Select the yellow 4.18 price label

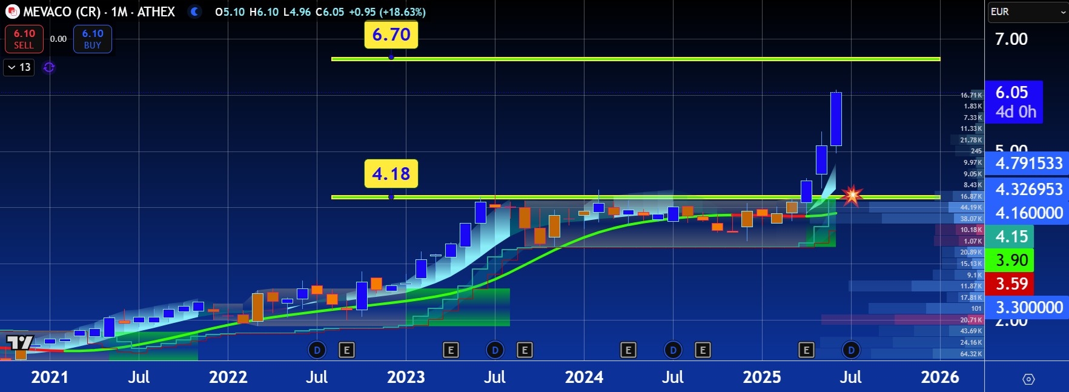[x=391, y=174]
